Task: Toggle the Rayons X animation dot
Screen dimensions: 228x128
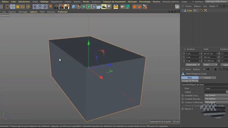Action: click(x=183, y=109)
